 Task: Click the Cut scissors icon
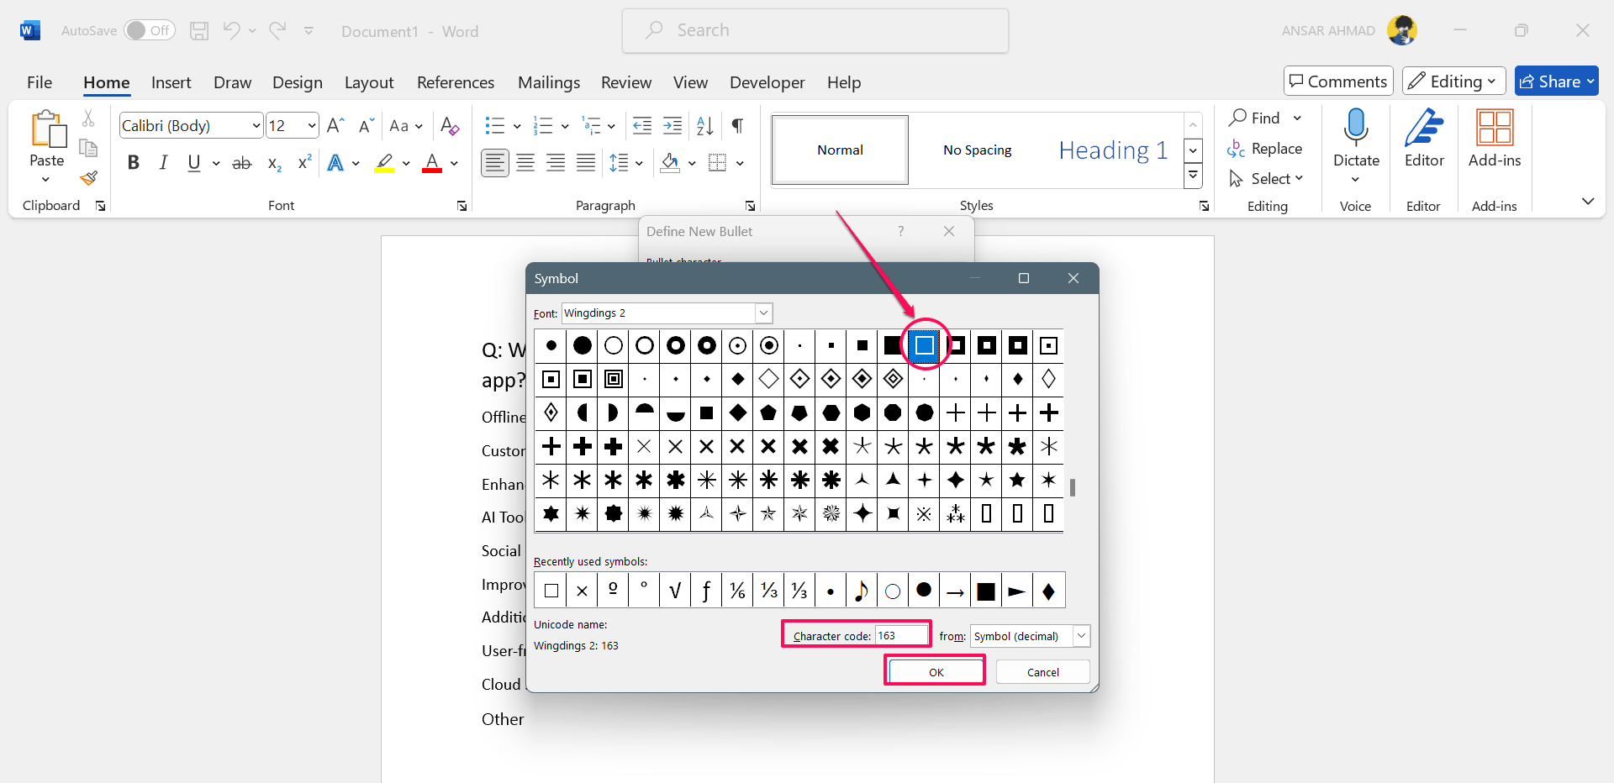(88, 118)
